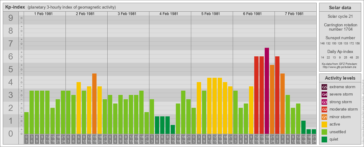Viewport: 364px width, 147px height.
Task: Click the shortest dark green bar on 4 Feb
Action: pos(173,130)
